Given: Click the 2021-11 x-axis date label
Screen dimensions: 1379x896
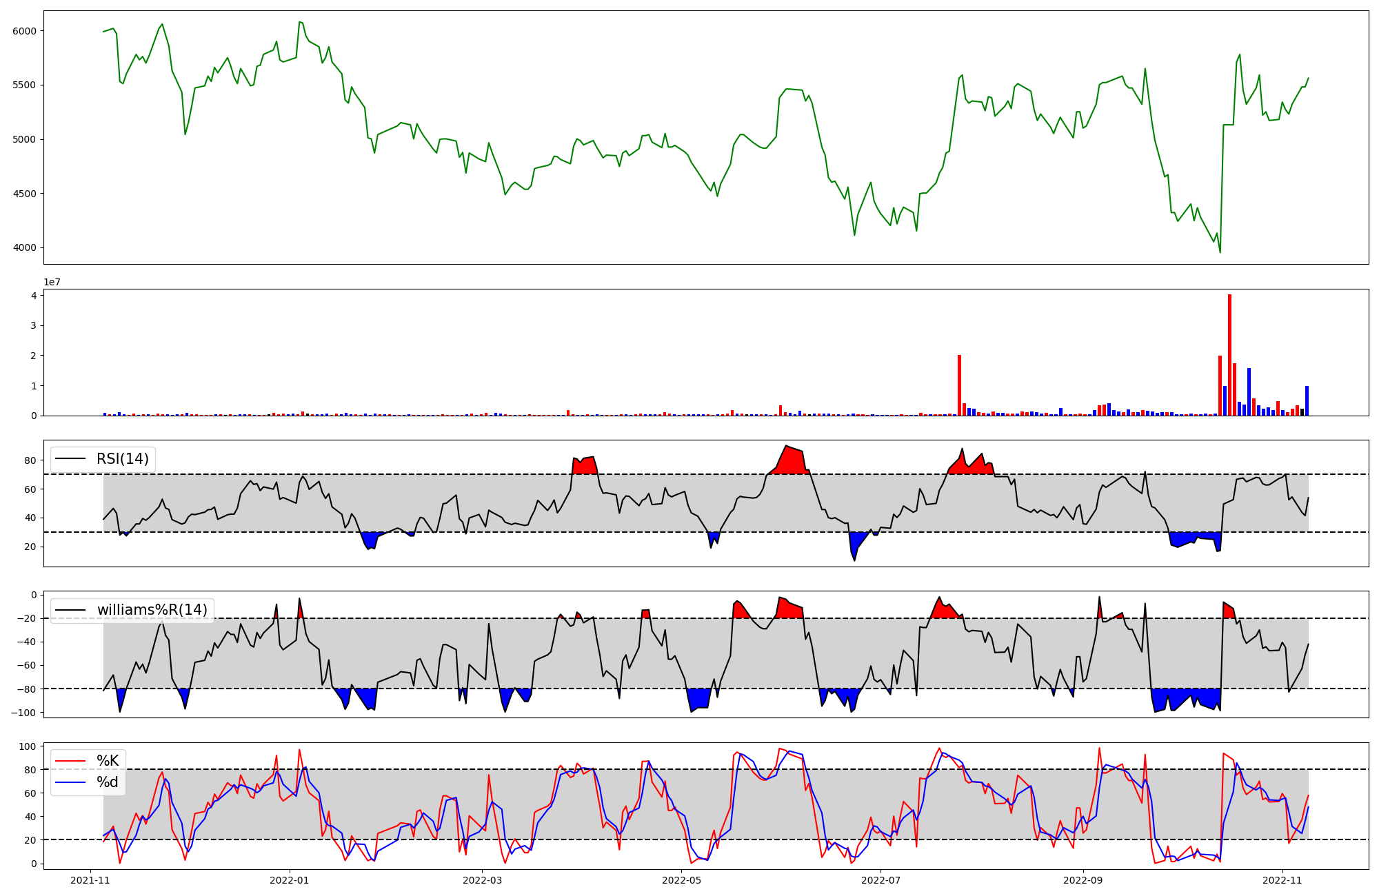Looking at the screenshot, I should click(x=90, y=880).
